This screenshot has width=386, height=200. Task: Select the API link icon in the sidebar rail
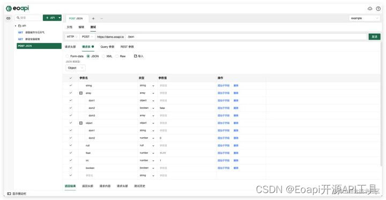pos(9,18)
